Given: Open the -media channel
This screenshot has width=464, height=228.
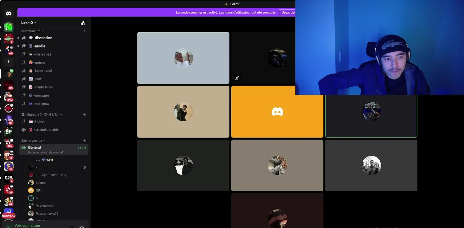Looking at the screenshot, I should (54, 46).
